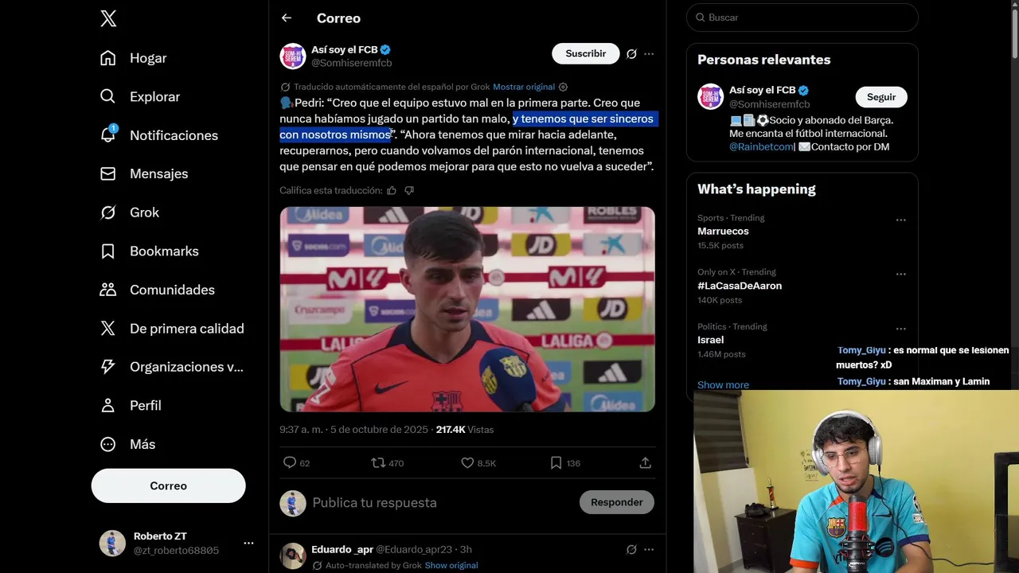Viewport: 1019px width, 573px height.
Task: Expand the account menu for Roberto ZT
Action: pyautogui.click(x=248, y=543)
